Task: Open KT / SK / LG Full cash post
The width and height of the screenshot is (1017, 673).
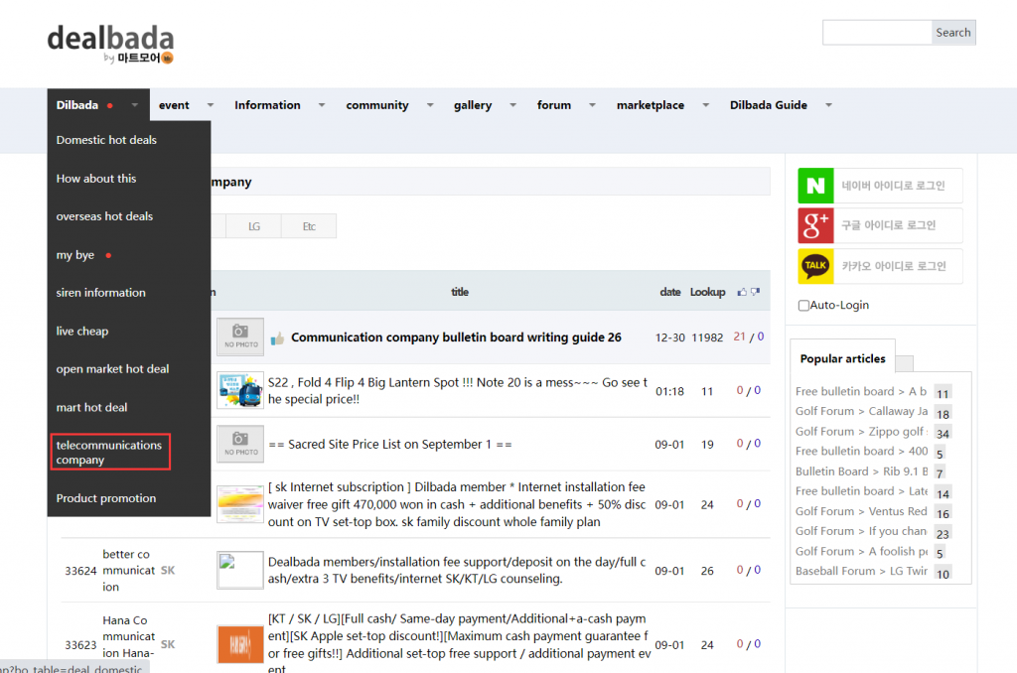Action: coord(459,644)
